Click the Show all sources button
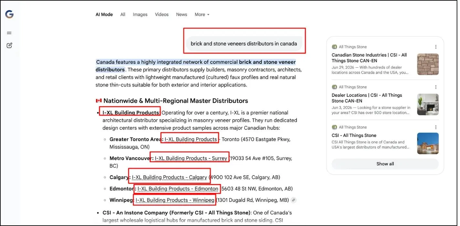The width and height of the screenshot is (460, 226). (385, 164)
